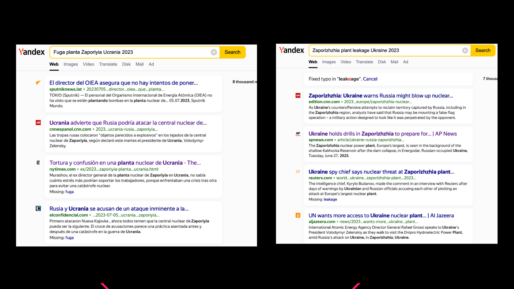Click the '8 thousand' results count text
This screenshot has width=514, height=289.
point(244,82)
